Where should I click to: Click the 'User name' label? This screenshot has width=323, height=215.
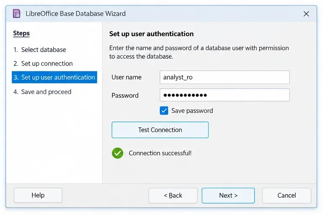pyautogui.click(x=127, y=77)
